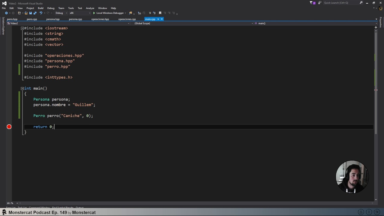The image size is (384, 216).
Task: Open the Edit menu
Action: coord(11,8)
